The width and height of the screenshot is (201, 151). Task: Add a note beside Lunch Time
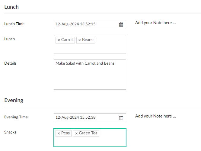[155, 23]
